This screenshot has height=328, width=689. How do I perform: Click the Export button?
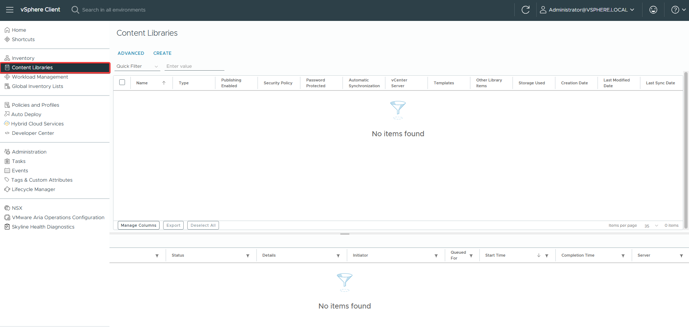(173, 225)
